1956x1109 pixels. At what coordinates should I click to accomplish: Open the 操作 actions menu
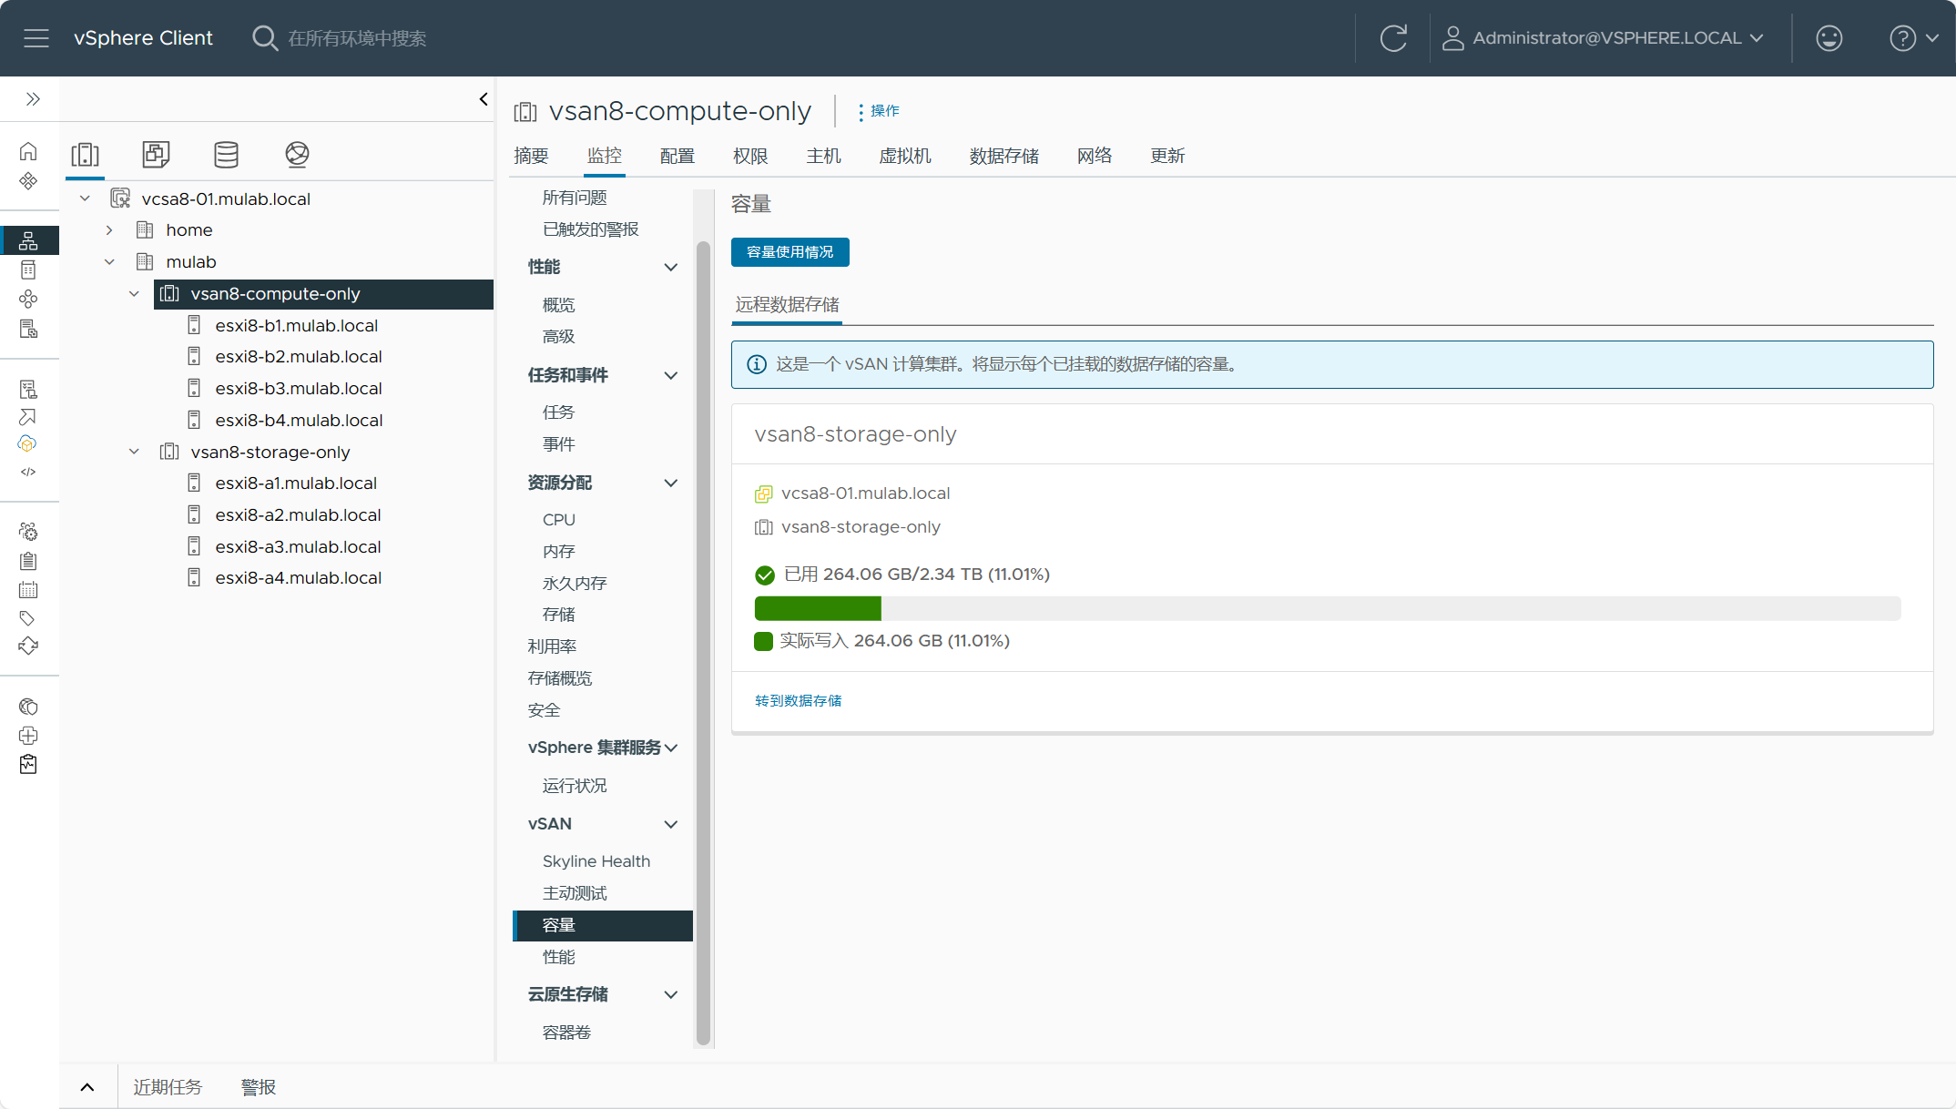[x=878, y=111]
